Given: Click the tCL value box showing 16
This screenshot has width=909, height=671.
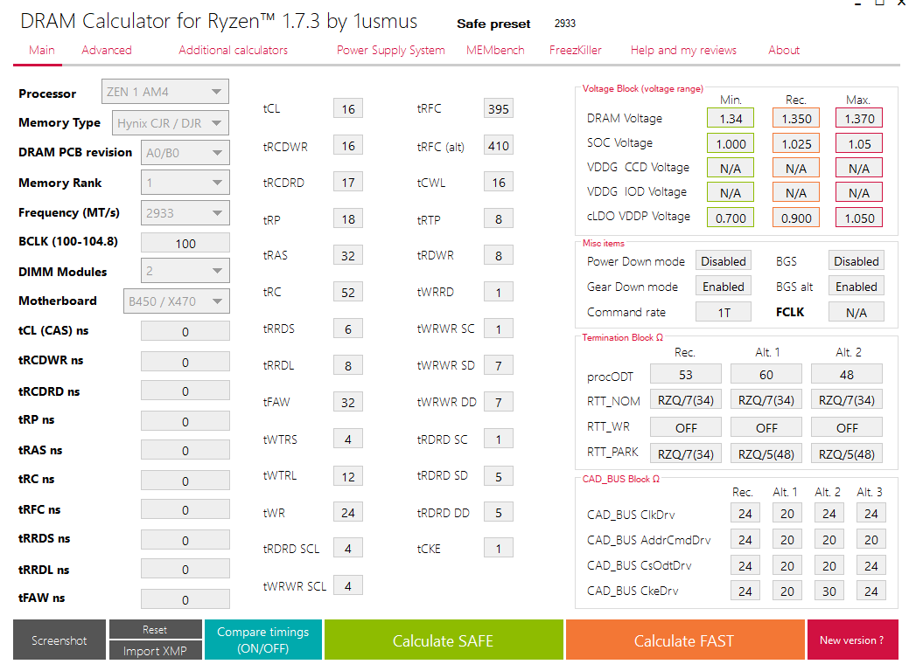Looking at the screenshot, I should (x=348, y=109).
